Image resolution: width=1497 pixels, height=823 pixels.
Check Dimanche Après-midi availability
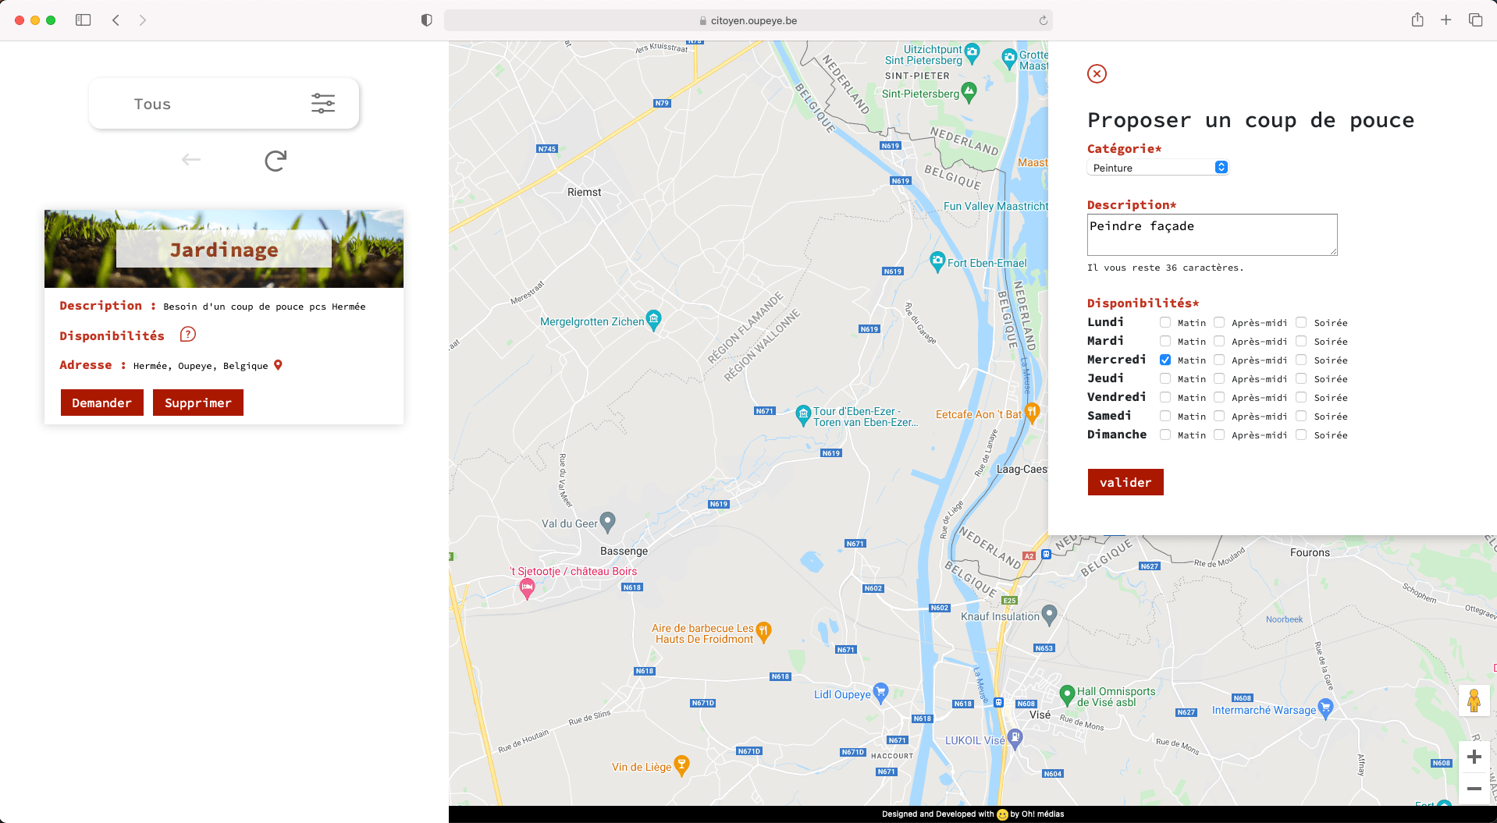1219,435
